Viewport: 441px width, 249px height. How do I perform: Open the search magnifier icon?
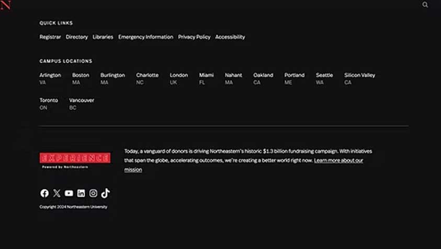(425, 5)
